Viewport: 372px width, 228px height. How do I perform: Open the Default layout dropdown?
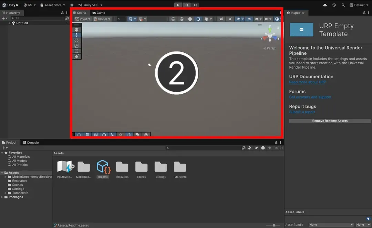(x=359, y=5)
